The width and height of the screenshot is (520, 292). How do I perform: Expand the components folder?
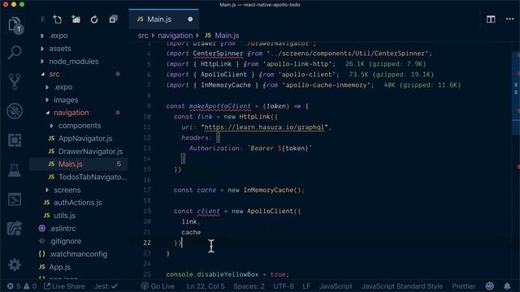(x=80, y=126)
